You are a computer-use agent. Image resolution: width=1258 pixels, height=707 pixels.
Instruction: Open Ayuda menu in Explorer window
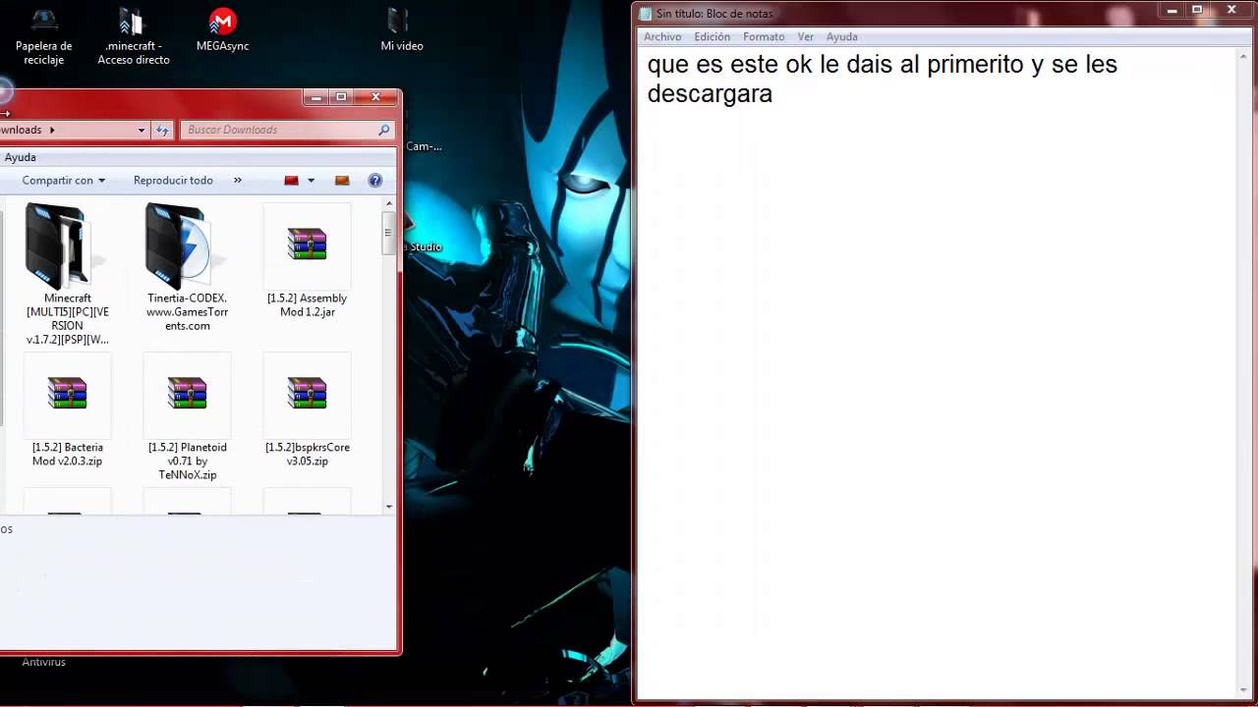click(20, 157)
